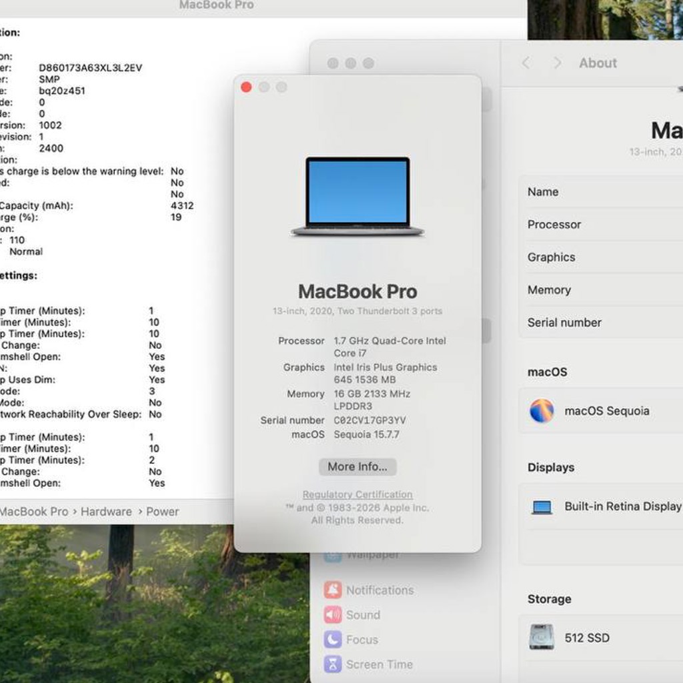Image resolution: width=683 pixels, height=683 pixels.
Task: Click the 512 SSD storage label
Action: 587,638
